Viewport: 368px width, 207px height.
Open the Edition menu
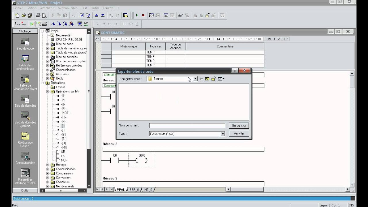(x=32, y=8)
